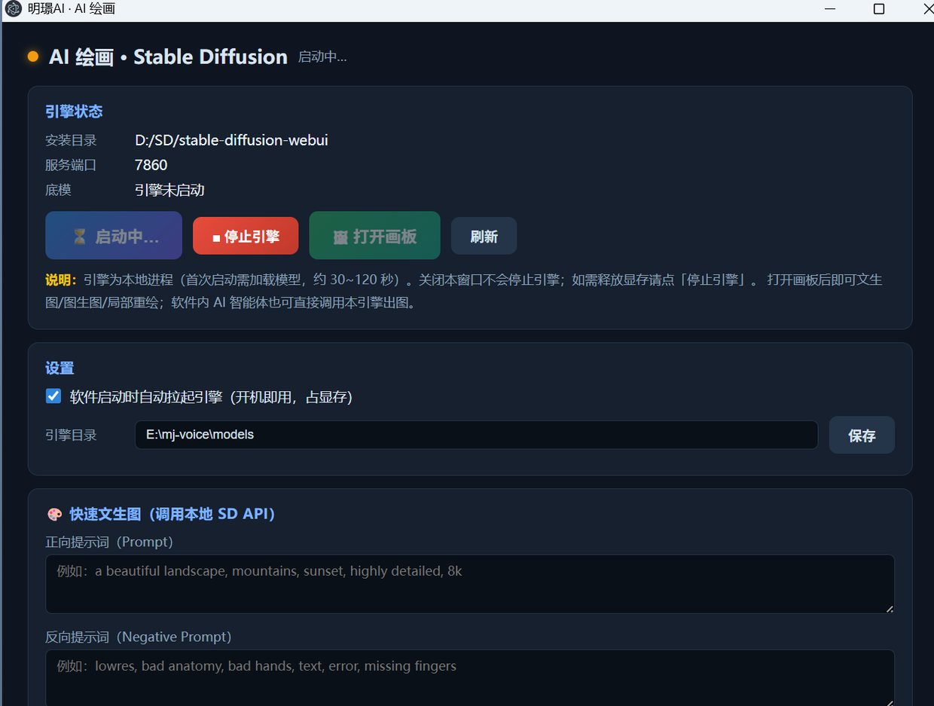Click the 启动中... engine button
The image size is (934, 706).
click(x=114, y=235)
